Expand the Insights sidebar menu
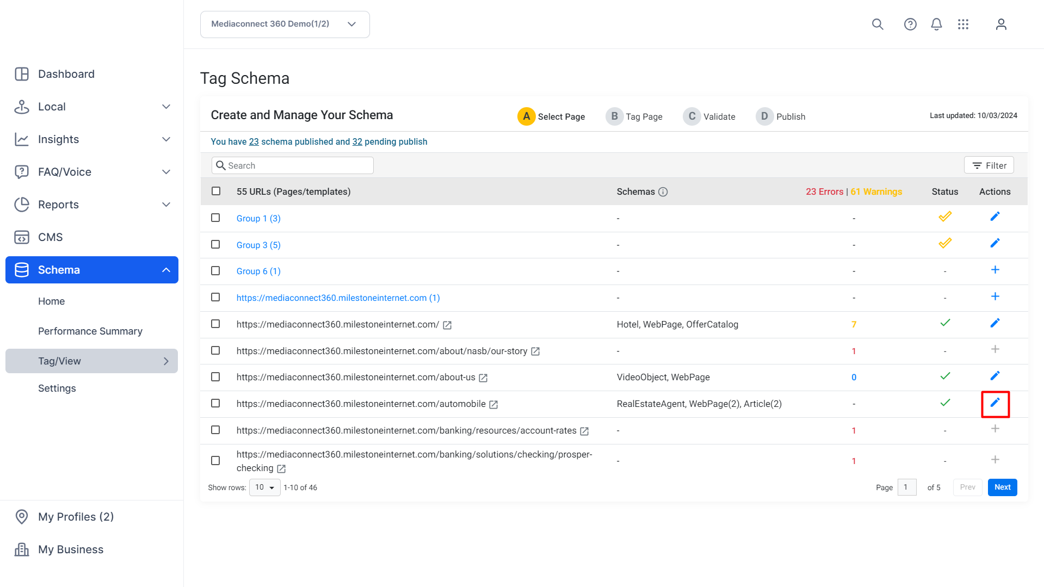 [x=166, y=139]
